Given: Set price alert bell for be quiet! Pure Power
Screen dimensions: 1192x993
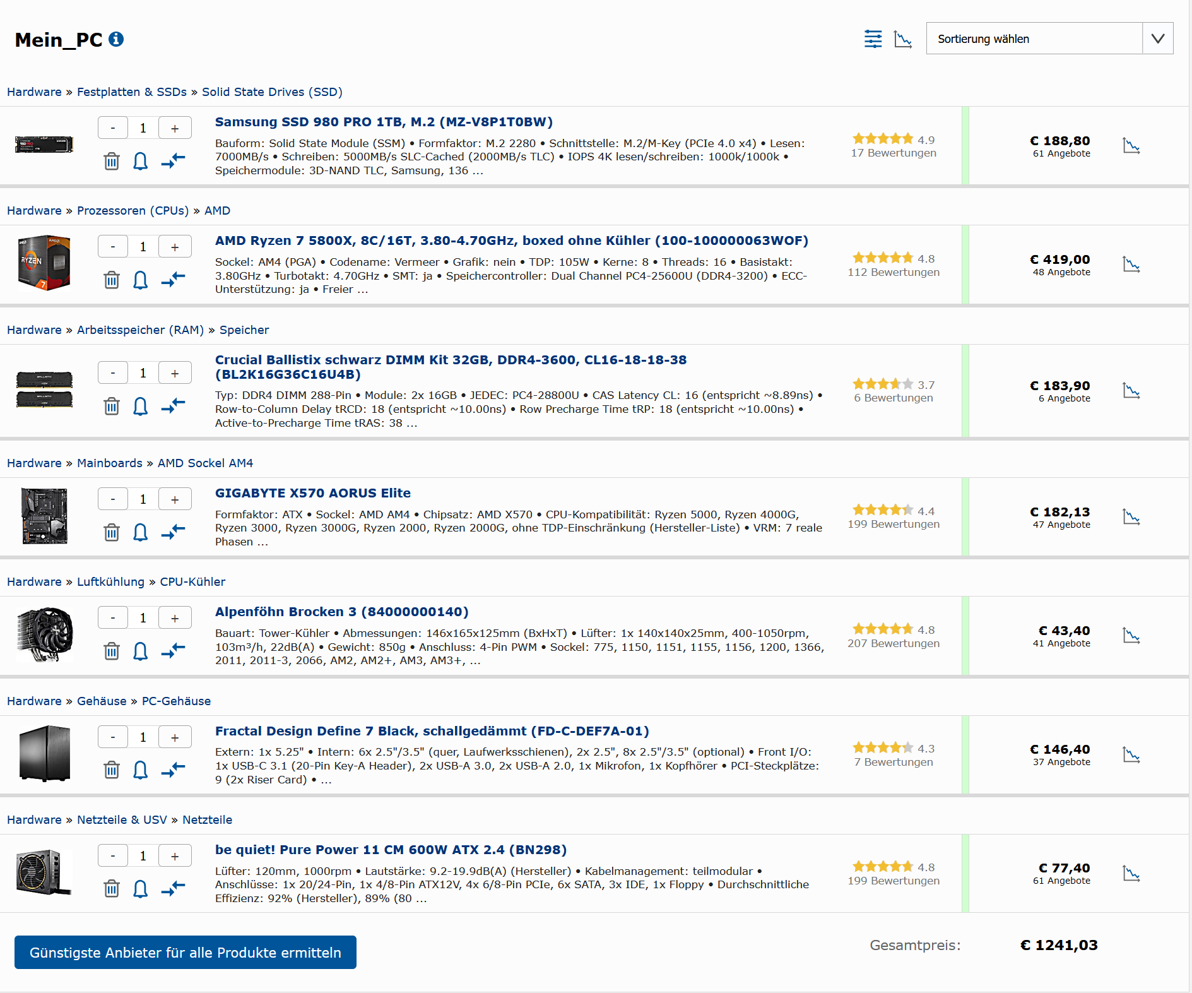Looking at the screenshot, I should coord(141,889).
